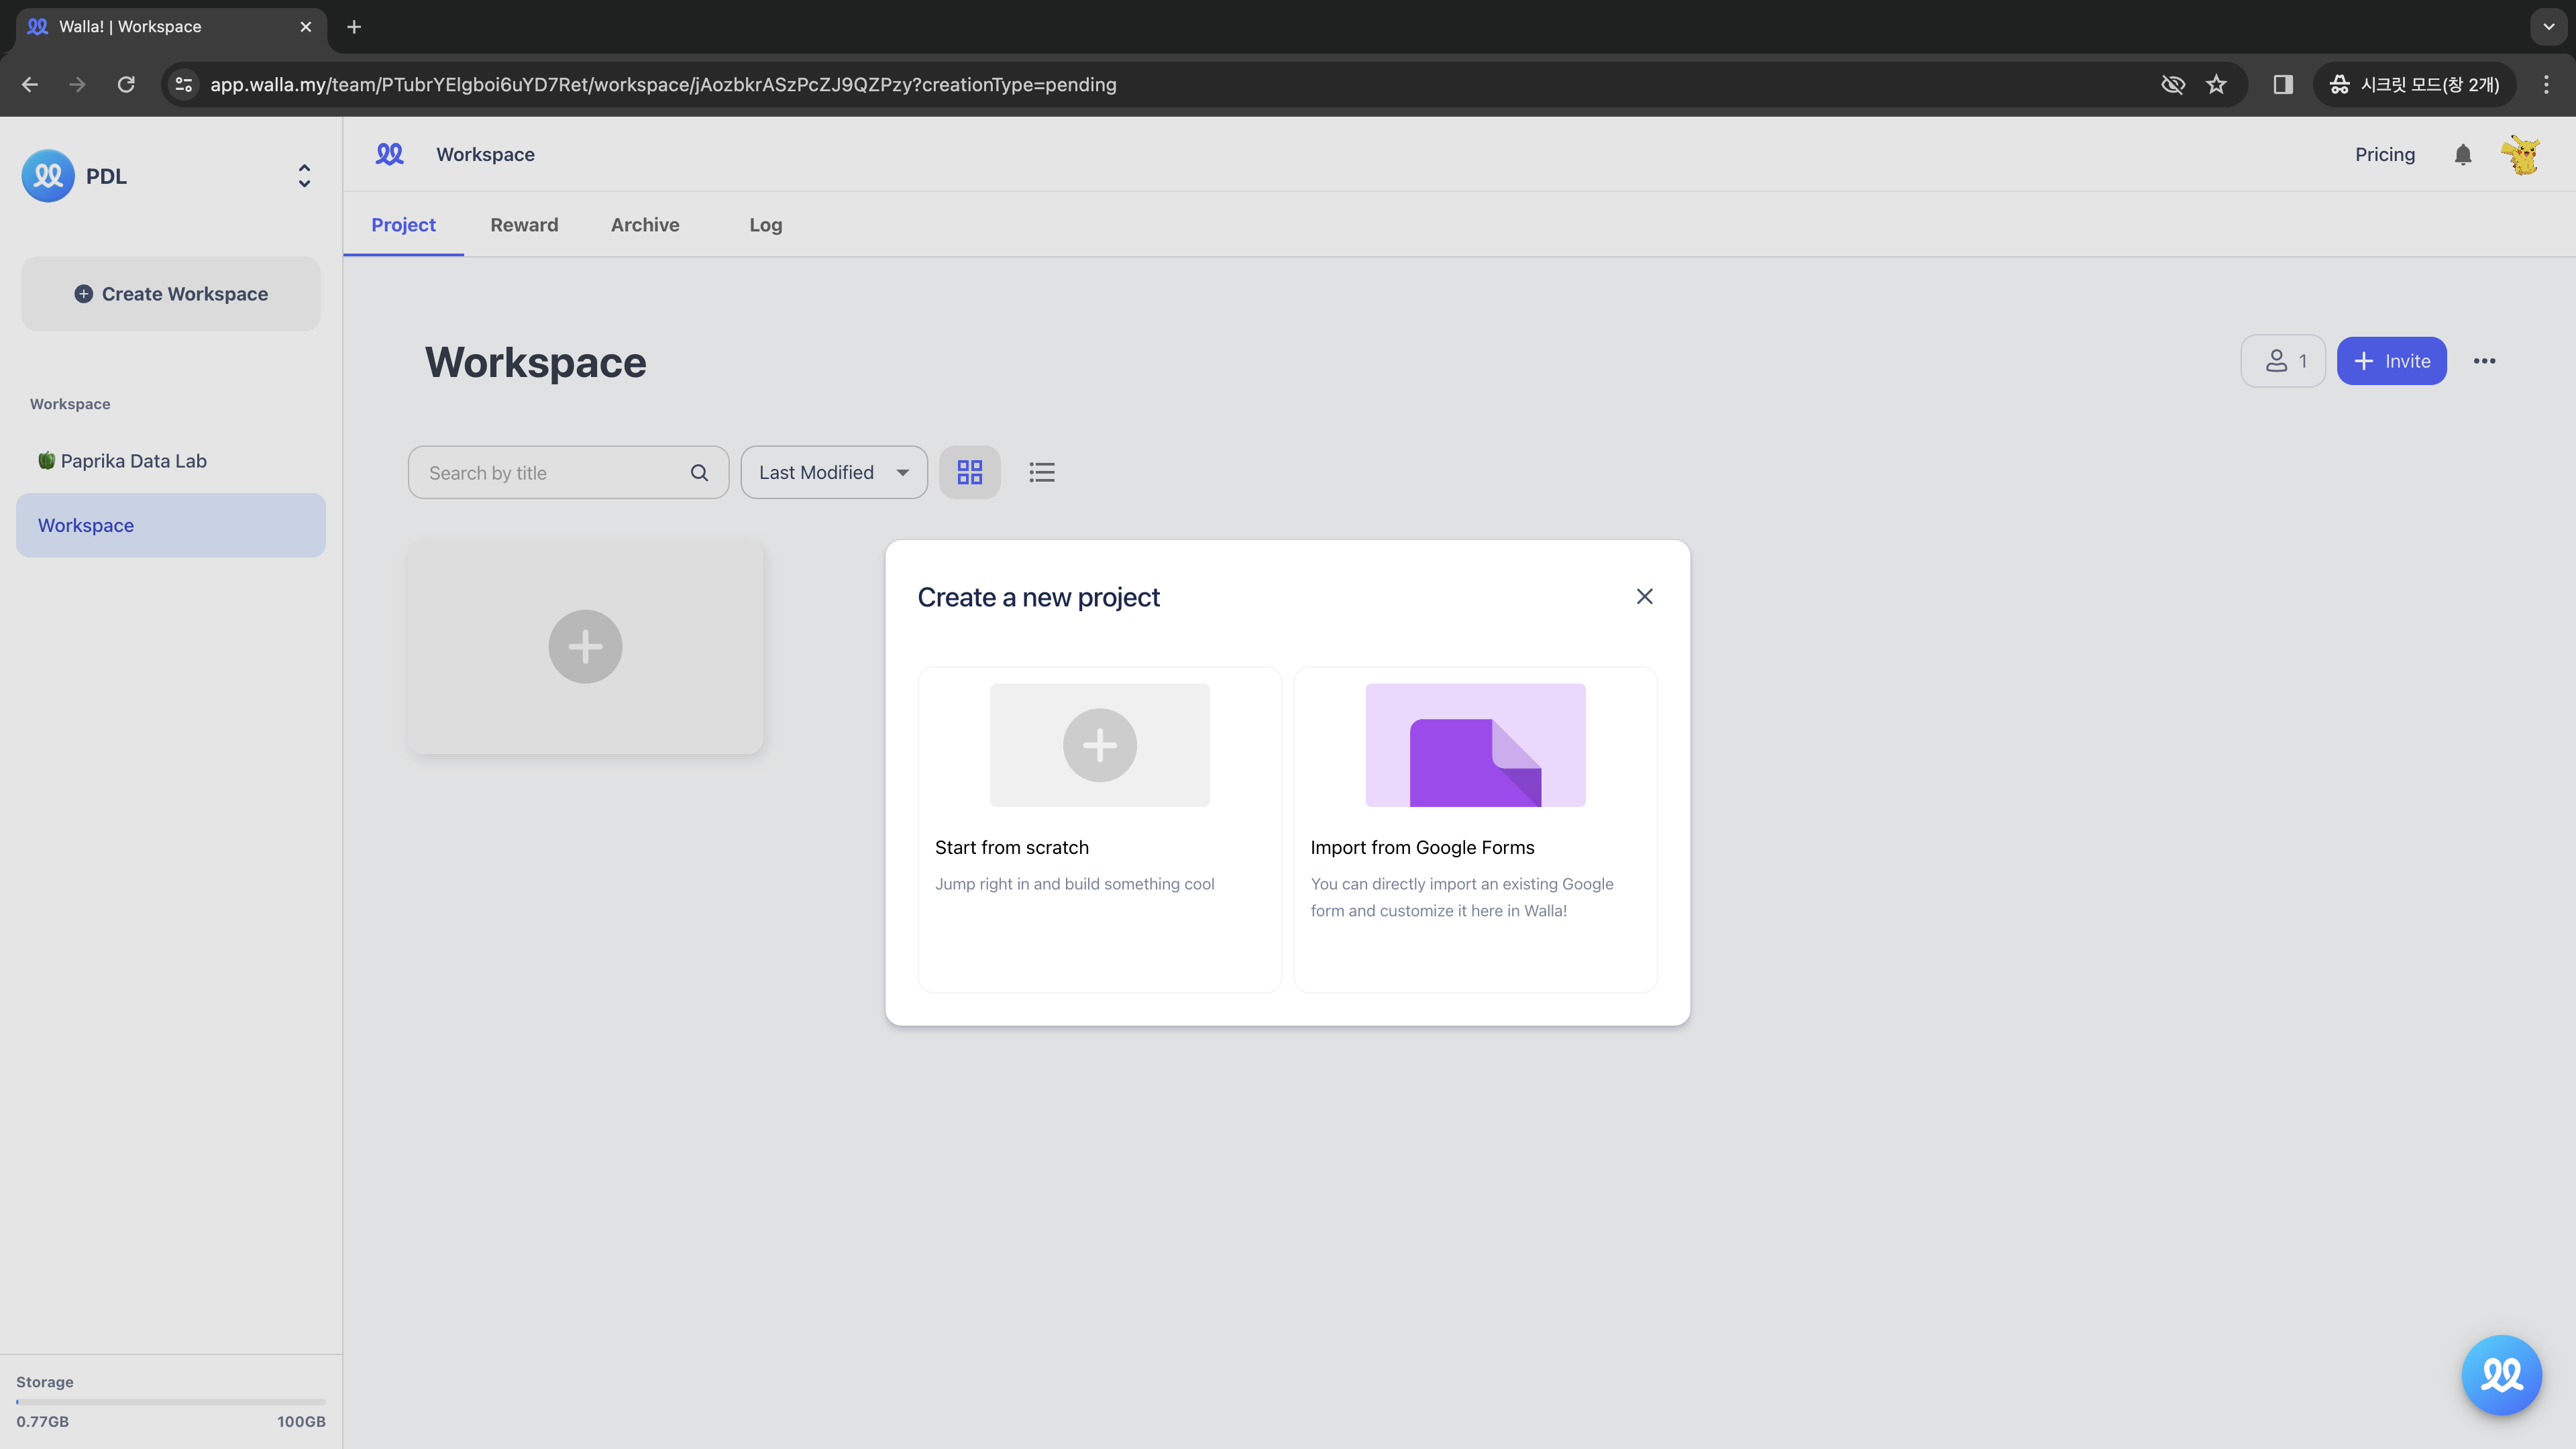Open the tab search chevron
2576x1449 pixels.
(2548, 27)
